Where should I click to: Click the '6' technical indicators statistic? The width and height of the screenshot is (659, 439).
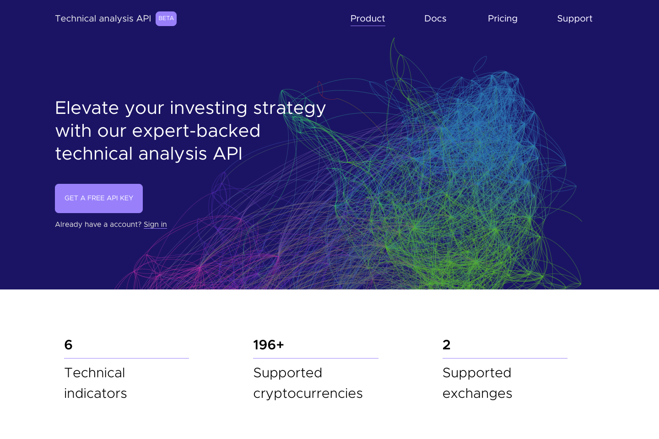click(68, 345)
